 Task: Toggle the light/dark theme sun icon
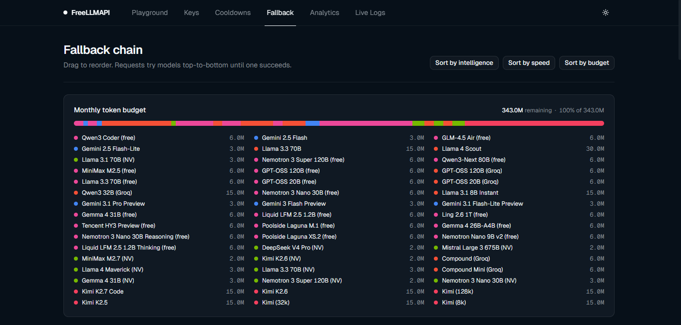pos(606,12)
